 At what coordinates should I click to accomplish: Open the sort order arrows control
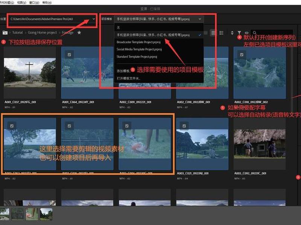coord(232,33)
